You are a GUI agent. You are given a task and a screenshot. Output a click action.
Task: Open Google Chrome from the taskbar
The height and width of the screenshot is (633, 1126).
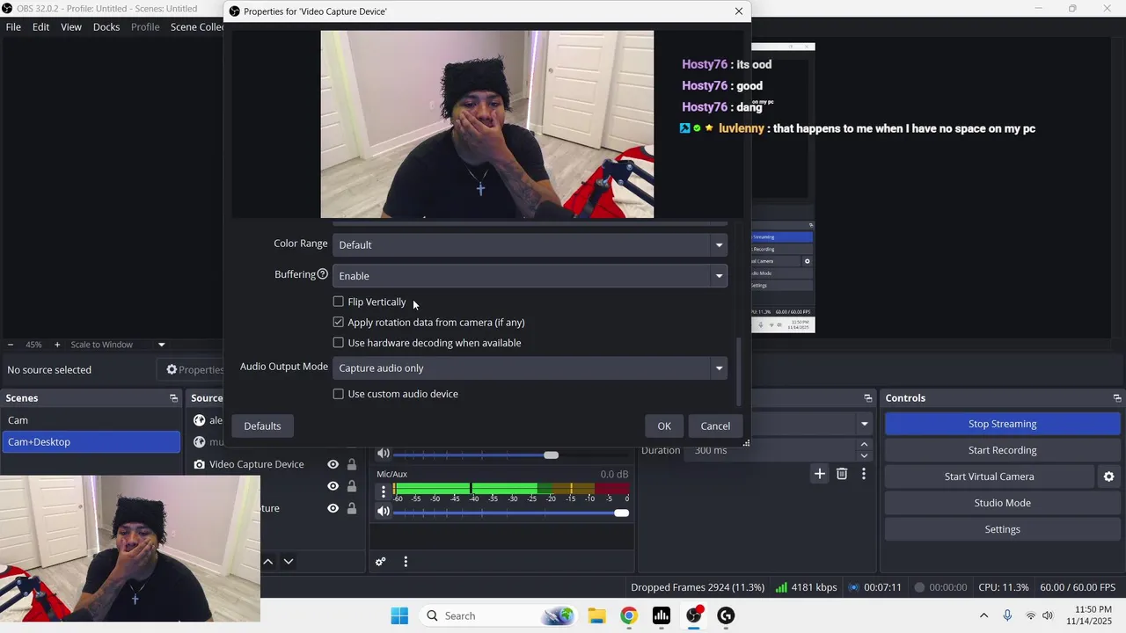tap(629, 615)
